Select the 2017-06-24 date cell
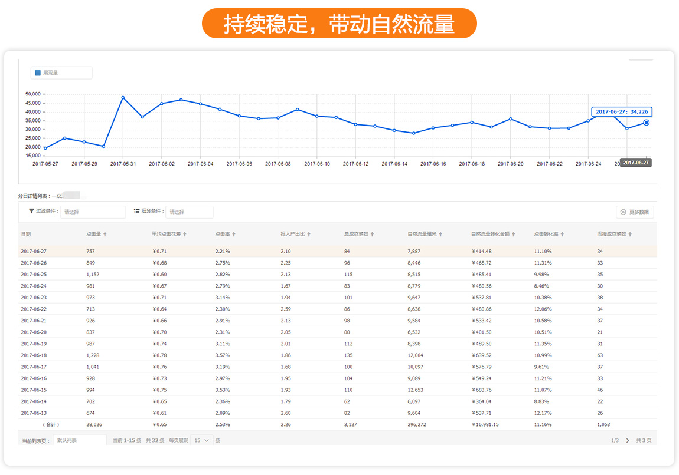679x475 pixels. [x=34, y=286]
